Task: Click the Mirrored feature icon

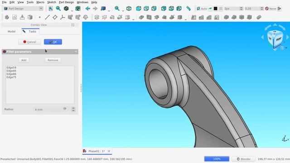Action: pos(193,17)
